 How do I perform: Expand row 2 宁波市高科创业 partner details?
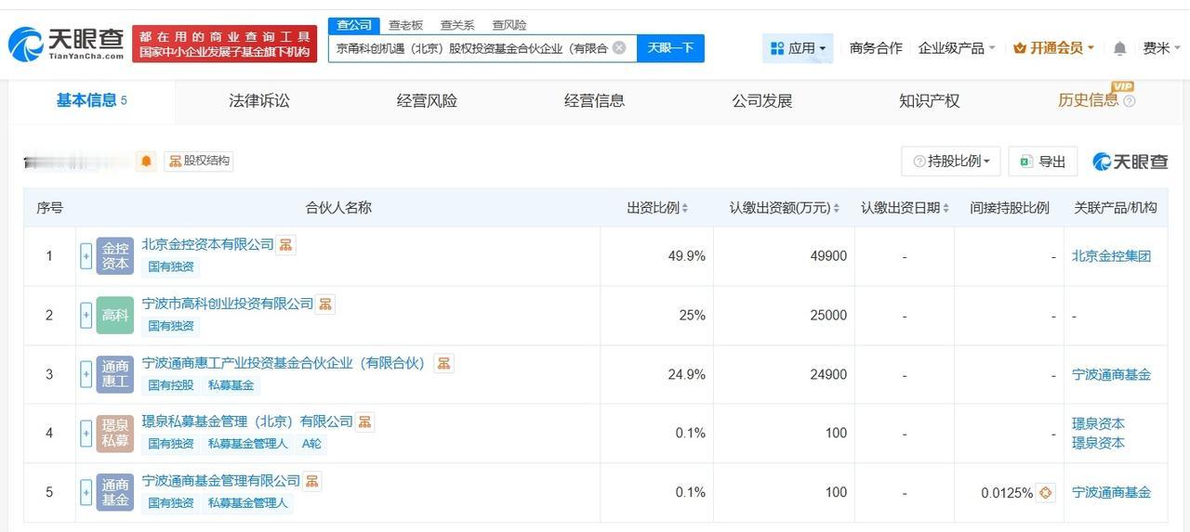tap(86, 316)
